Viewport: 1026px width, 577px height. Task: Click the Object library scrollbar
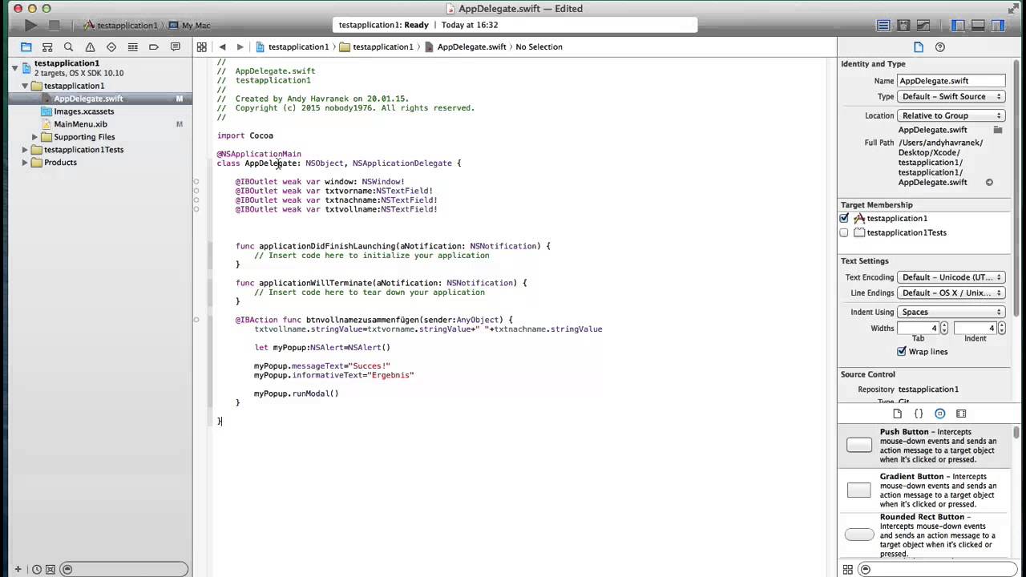click(1016, 433)
